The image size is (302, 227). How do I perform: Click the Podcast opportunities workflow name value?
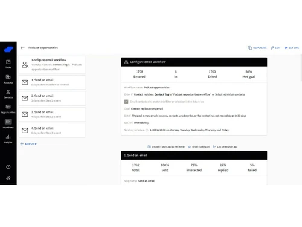click(x=156, y=87)
